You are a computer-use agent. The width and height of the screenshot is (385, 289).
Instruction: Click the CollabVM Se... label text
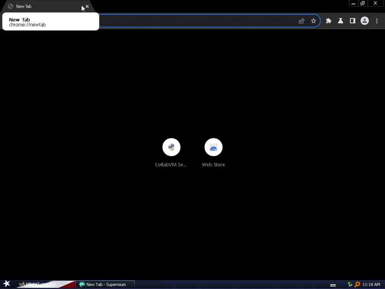171,165
